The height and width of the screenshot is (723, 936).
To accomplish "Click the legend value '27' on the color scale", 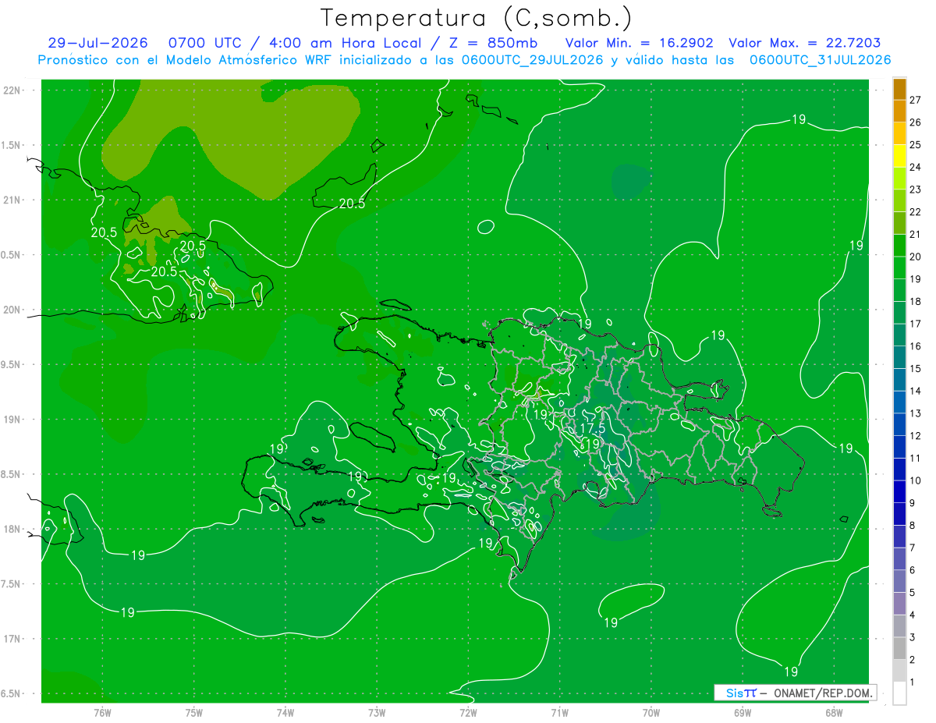I will [x=916, y=100].
